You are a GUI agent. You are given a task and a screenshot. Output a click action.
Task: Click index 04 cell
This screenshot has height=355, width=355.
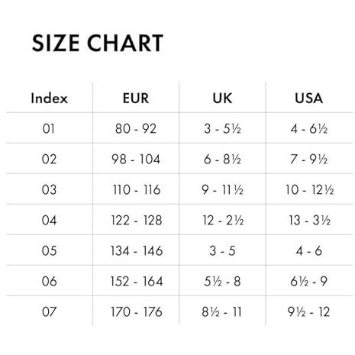pyautogui.click(x=49, y=221)
